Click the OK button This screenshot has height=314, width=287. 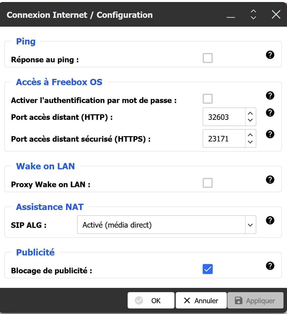(151, 300)
